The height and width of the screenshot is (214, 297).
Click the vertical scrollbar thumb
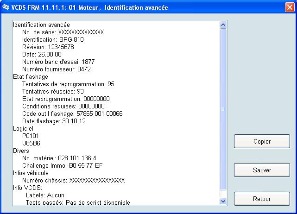[223, 109]
